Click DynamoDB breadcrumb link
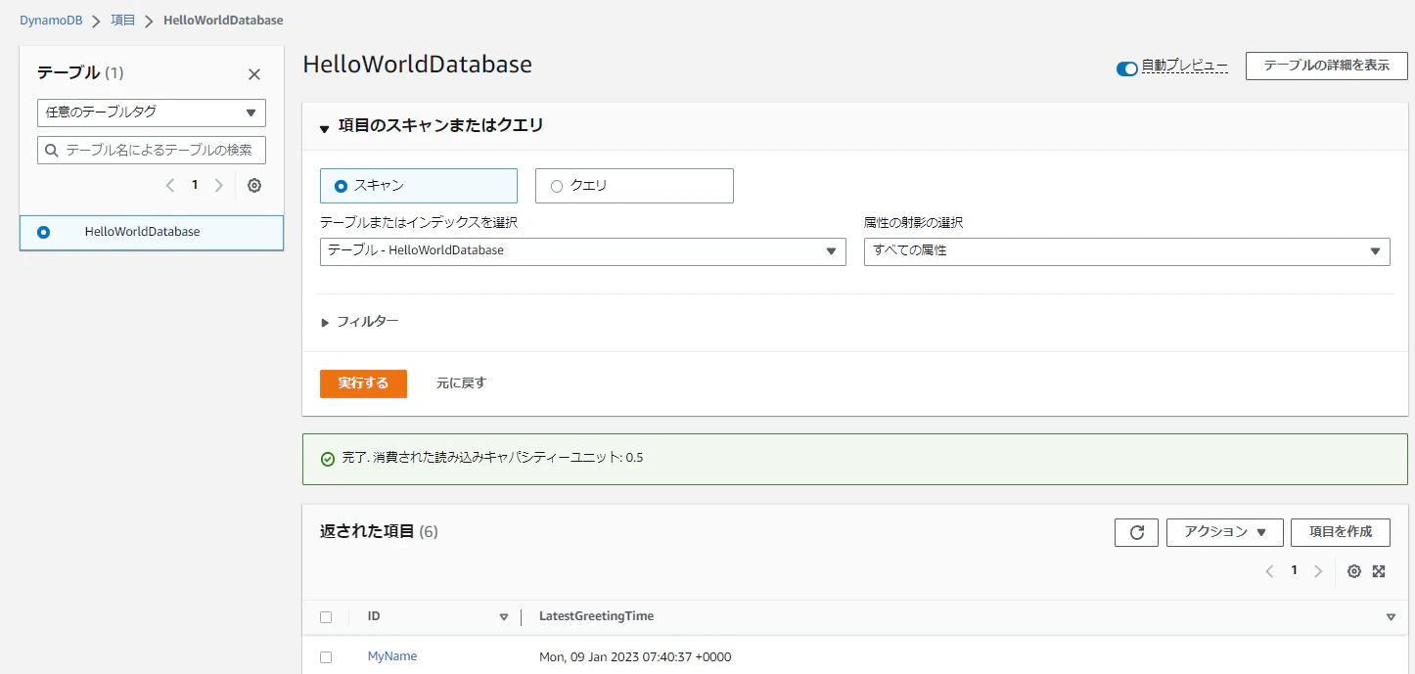 [51, 21]
